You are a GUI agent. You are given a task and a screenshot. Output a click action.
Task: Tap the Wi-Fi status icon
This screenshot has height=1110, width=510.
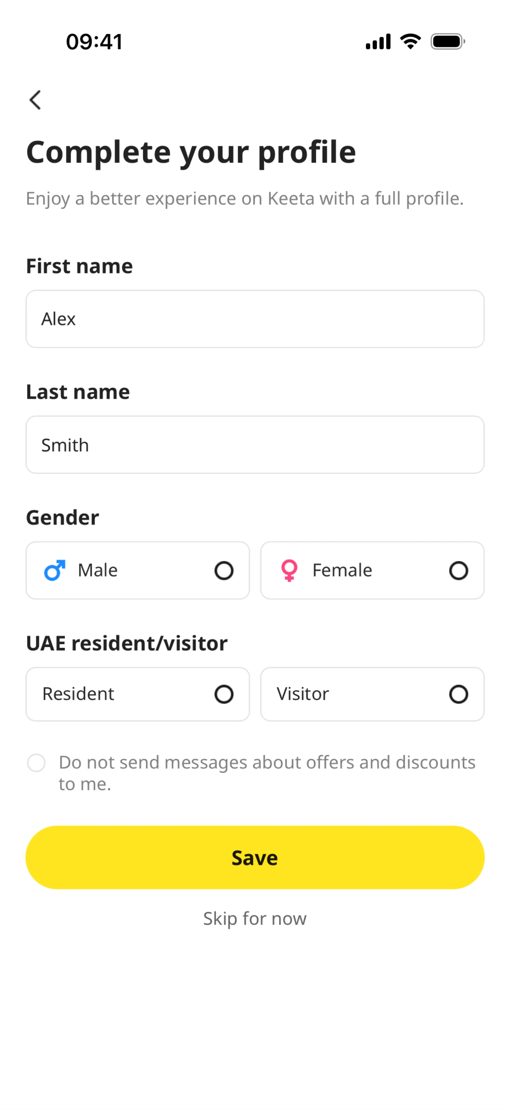click(410, 41)
